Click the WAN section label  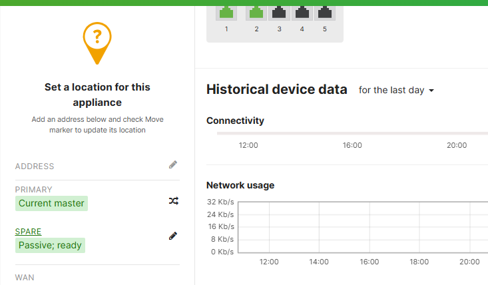25,277
